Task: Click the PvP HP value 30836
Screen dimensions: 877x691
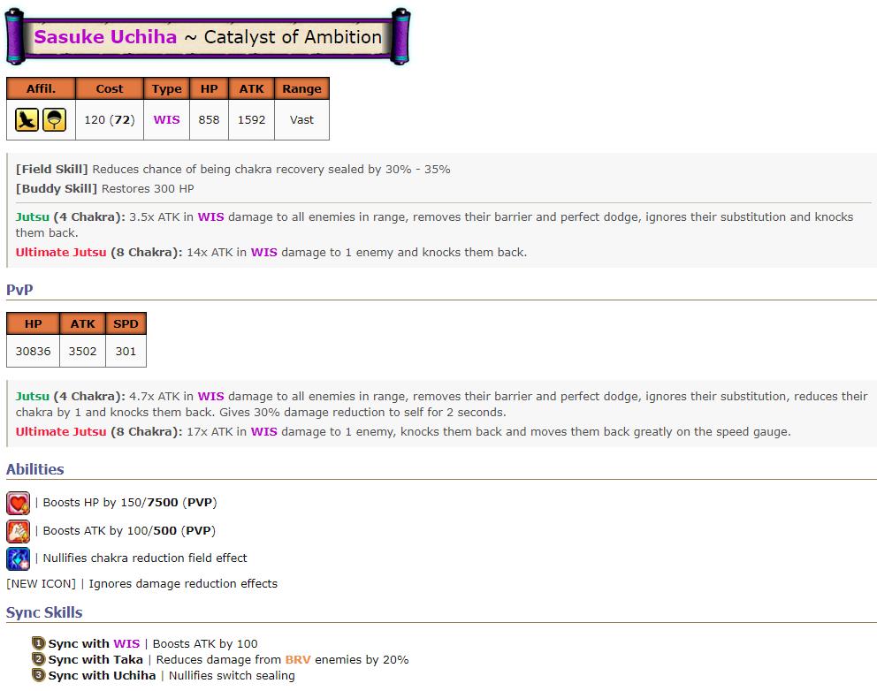Action: coord(33,351)
